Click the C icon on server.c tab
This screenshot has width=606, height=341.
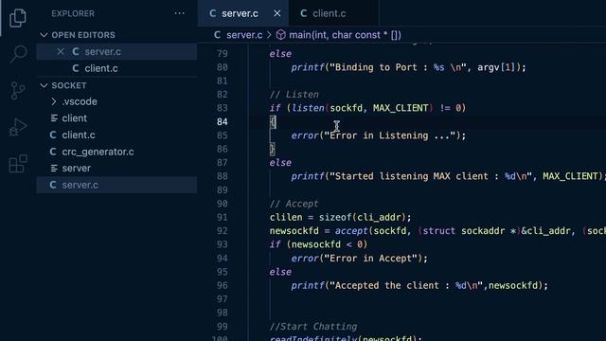click(212, 13)
